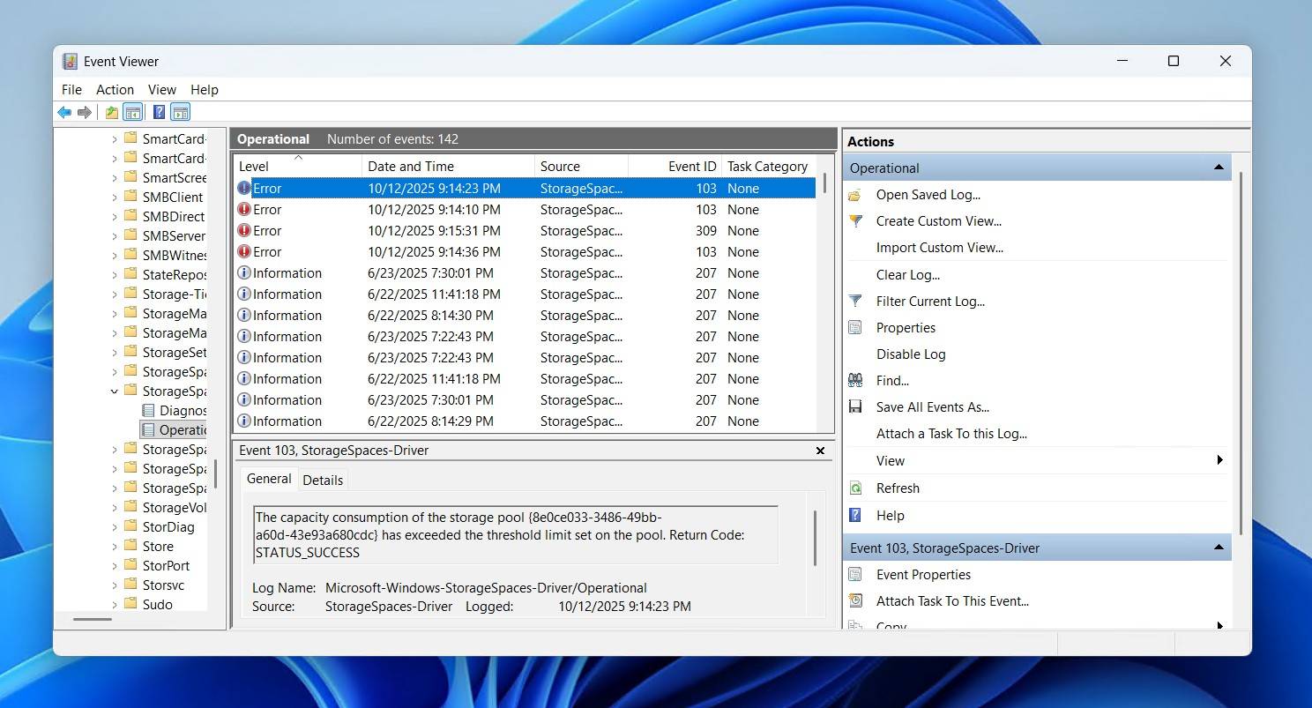Open the Action menu

(115, 89)
